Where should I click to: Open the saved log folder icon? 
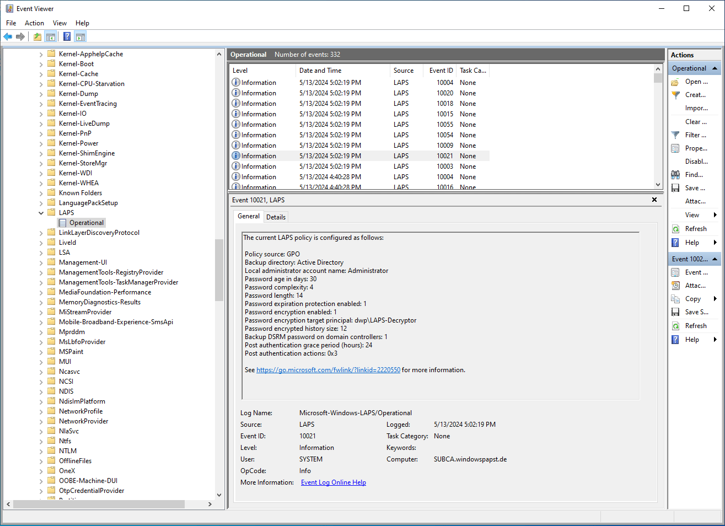675,82
